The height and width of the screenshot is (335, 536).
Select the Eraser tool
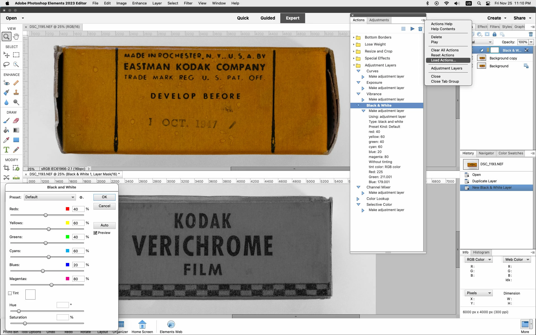[x=16, y=121]
